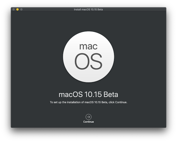
Task: Click the 'Install macOS 10.15 Beta' window title
Action: (x=88, y=10)
